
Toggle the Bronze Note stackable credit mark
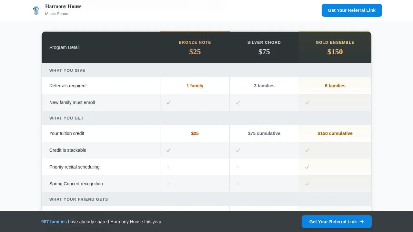[x=168, y=150]
